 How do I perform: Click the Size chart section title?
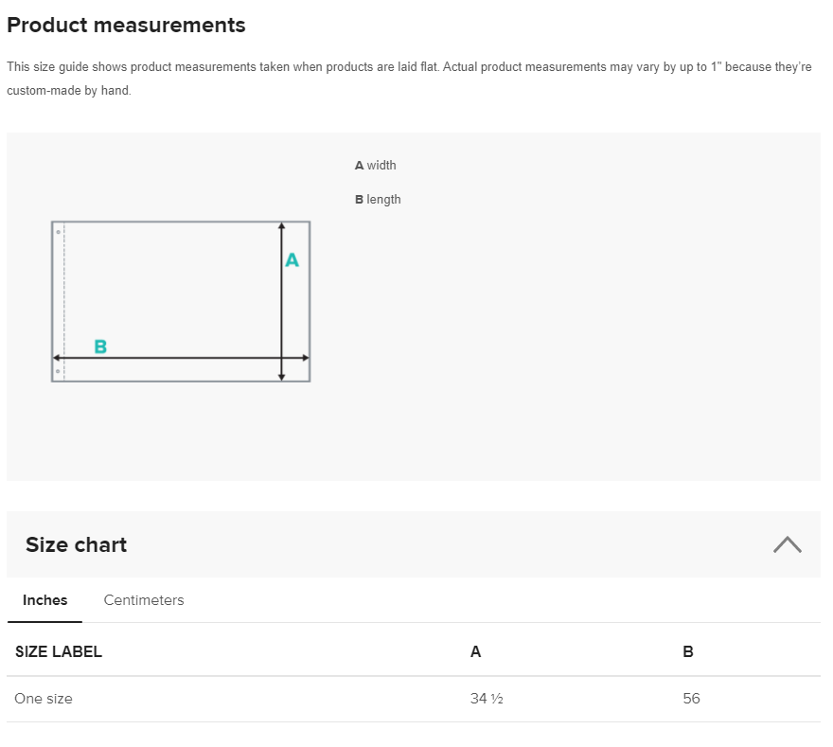pyautogui.click(x=76, y=544)
